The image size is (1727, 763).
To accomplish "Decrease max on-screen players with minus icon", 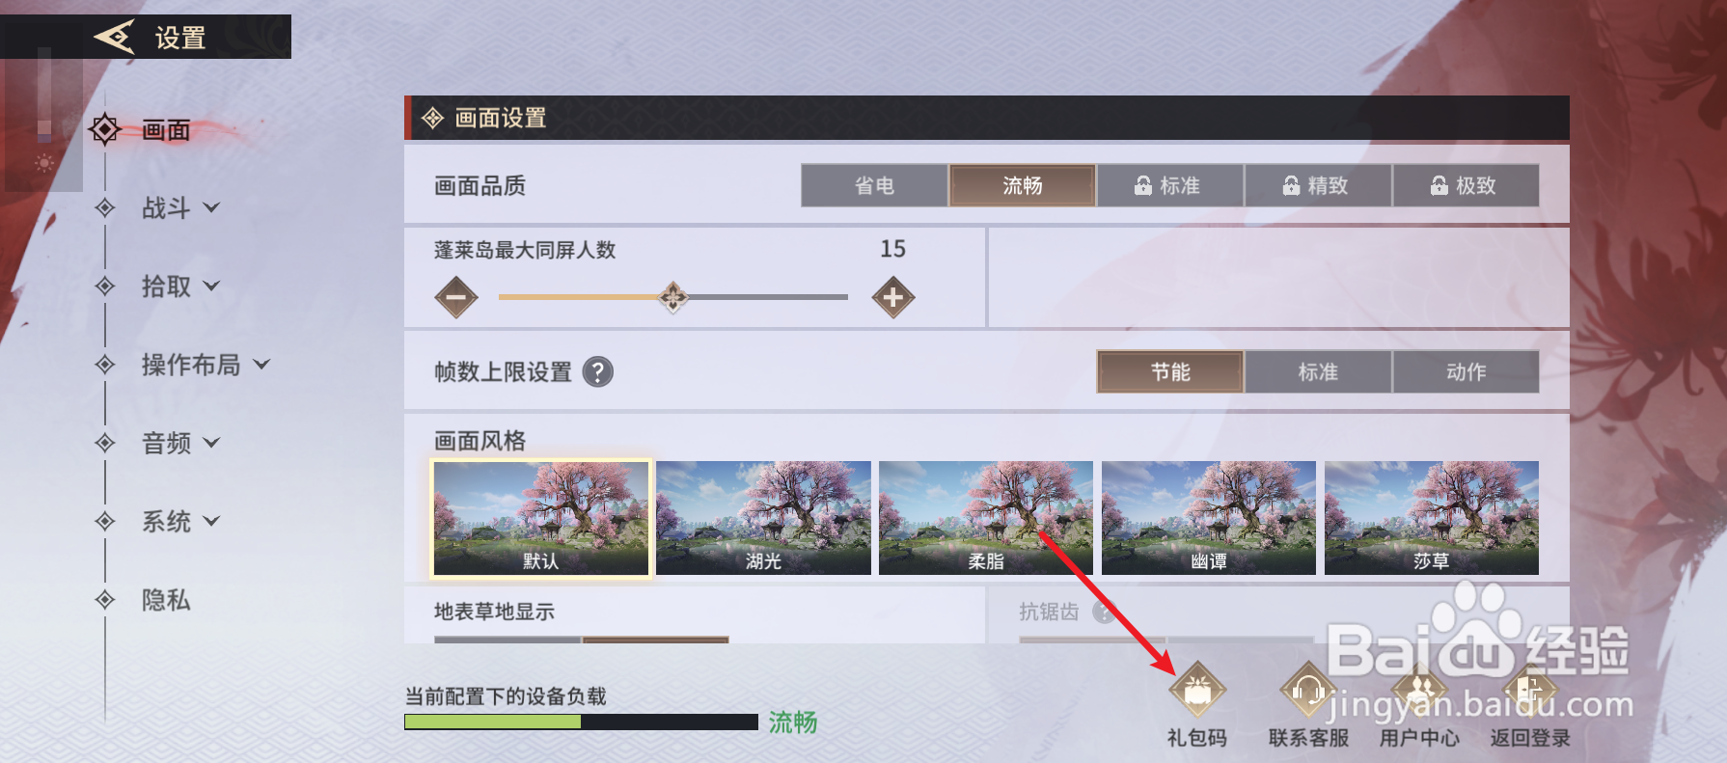I will coord(456,297).
